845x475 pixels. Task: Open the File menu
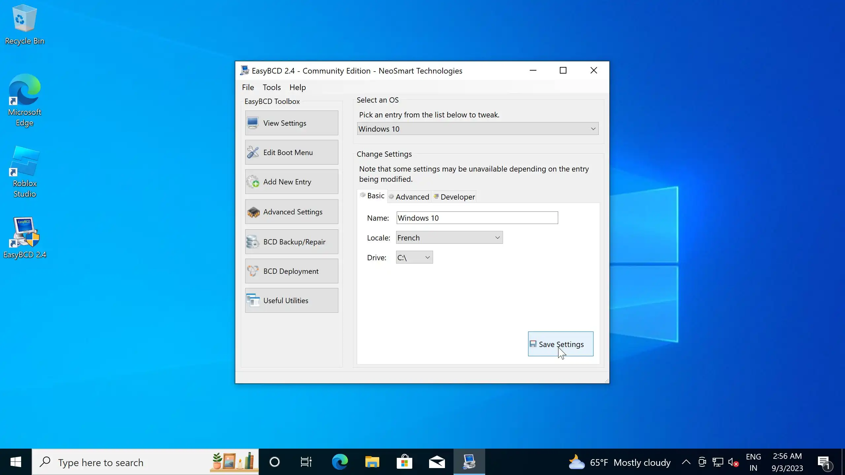click(x=248, y=87)
